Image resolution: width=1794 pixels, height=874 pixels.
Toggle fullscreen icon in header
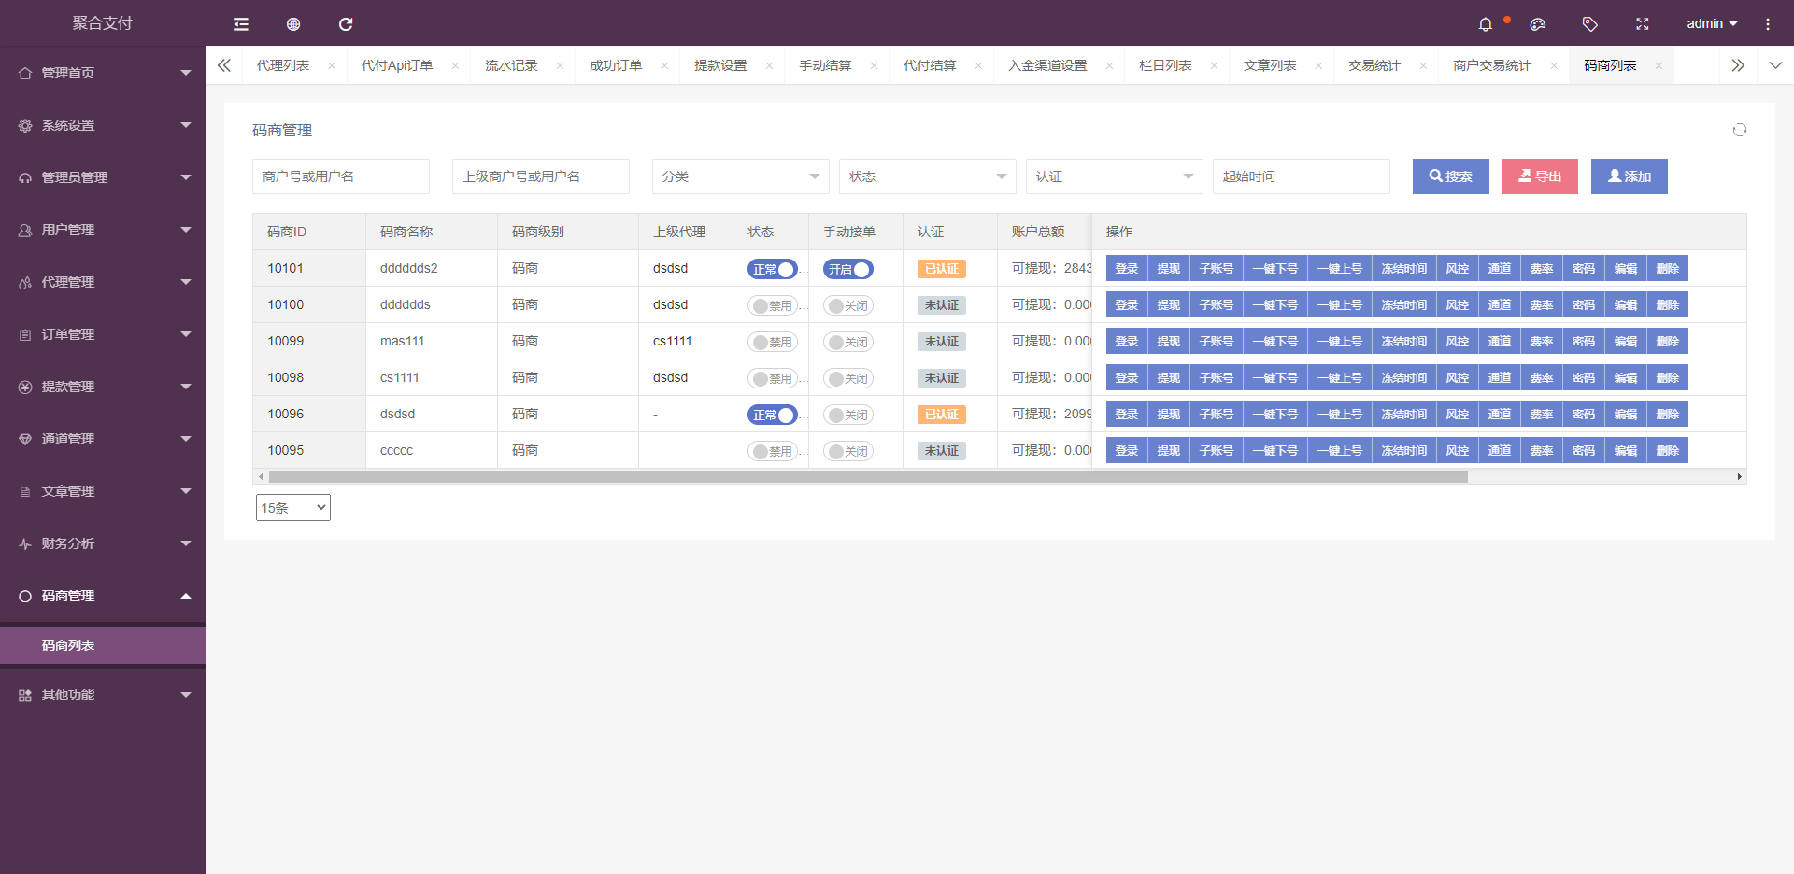[1643, 24]
